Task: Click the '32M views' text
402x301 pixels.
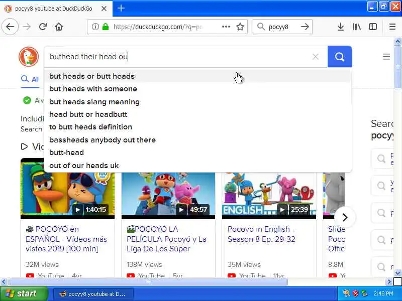Action: click(x=42, y=264)
